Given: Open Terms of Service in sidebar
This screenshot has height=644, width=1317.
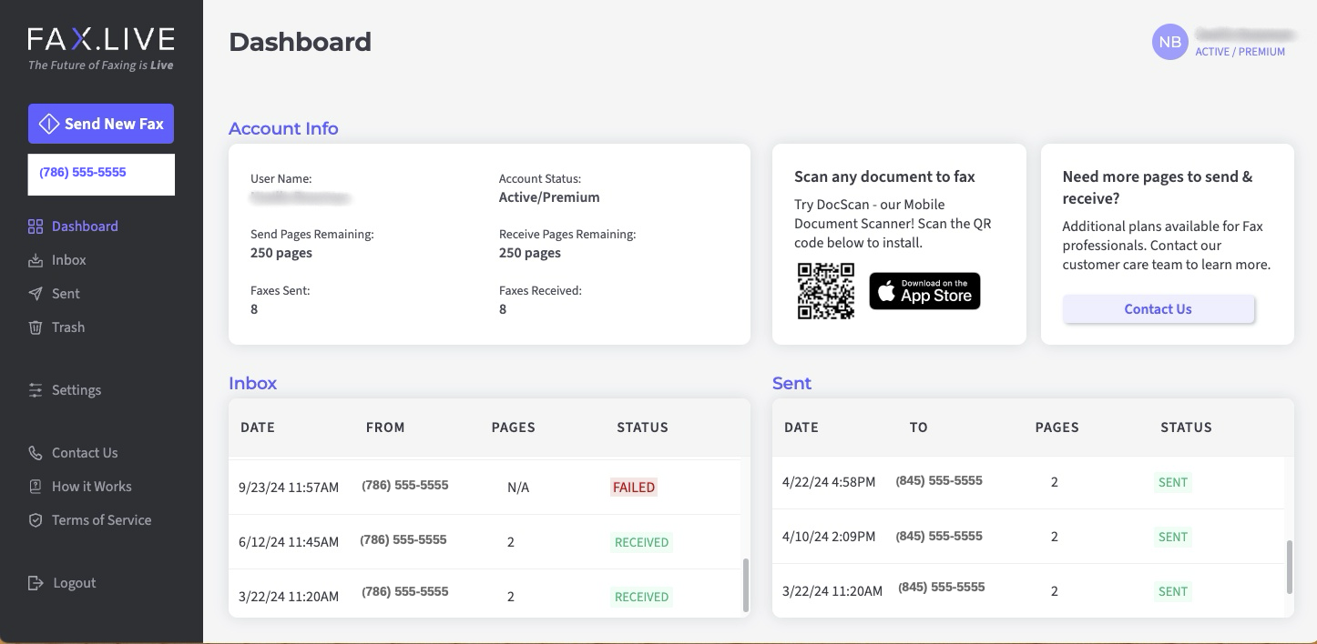Looking at the screenshot, I should (102, 520).
